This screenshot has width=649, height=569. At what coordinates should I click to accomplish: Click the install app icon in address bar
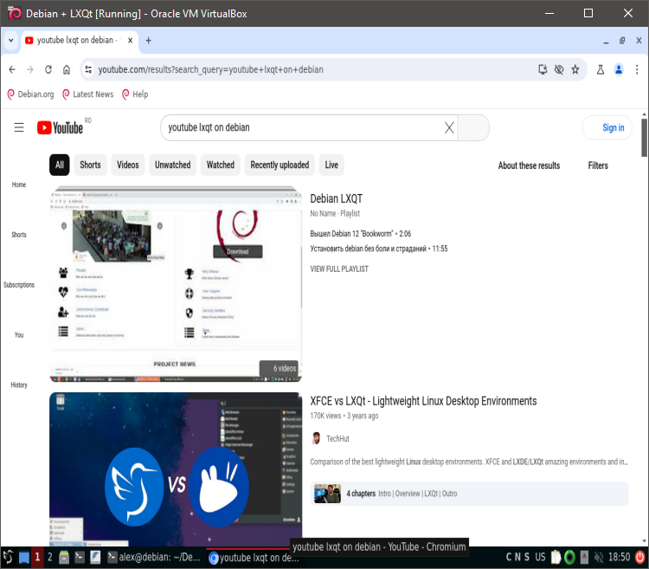pos(543,69)
